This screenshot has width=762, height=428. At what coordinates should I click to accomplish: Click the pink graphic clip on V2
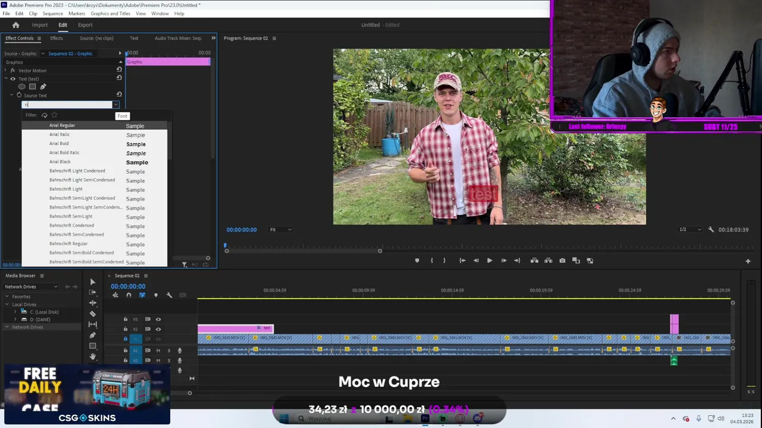236,328
